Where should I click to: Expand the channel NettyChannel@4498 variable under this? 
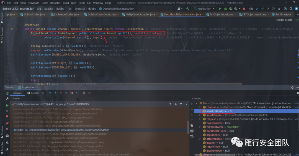click(200, 107)
